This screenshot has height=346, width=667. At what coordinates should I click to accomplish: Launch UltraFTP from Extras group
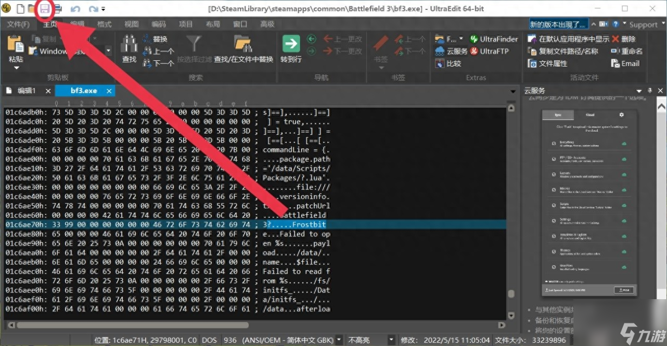click(489, 51)
